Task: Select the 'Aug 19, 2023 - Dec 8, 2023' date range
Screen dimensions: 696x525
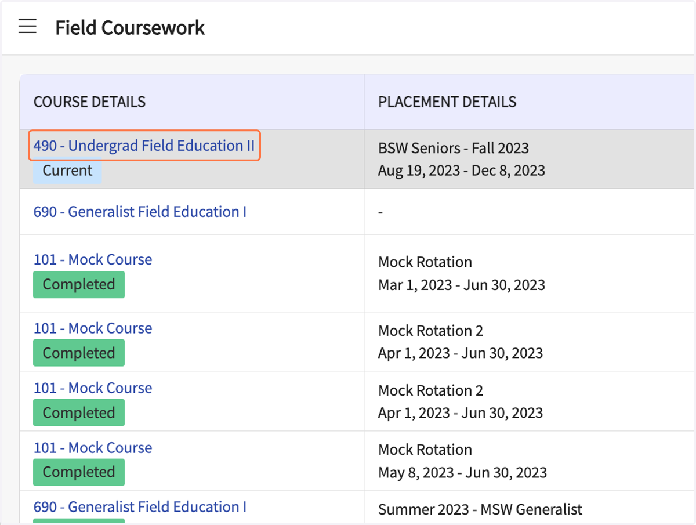Action: pyautogui.click(x=462, y=171)
